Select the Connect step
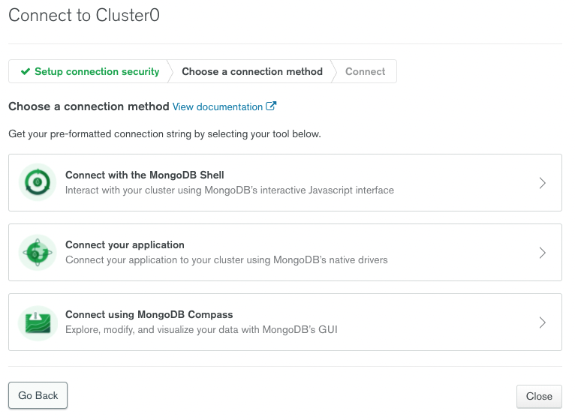The image size is (575, 420). click(x=366, y=71)
